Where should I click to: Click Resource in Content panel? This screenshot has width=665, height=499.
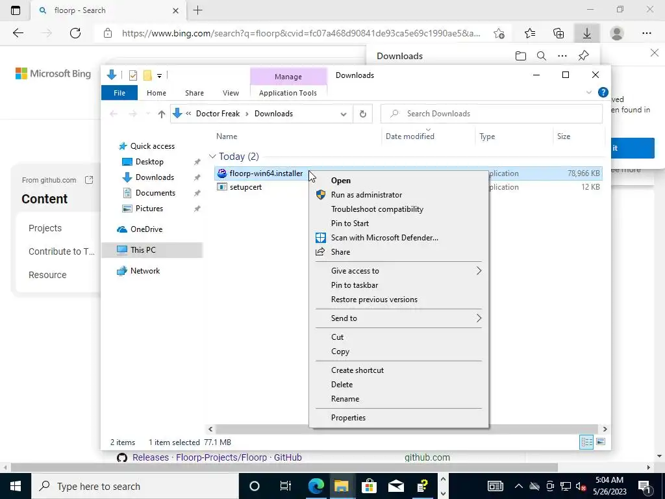click(47, 275)
